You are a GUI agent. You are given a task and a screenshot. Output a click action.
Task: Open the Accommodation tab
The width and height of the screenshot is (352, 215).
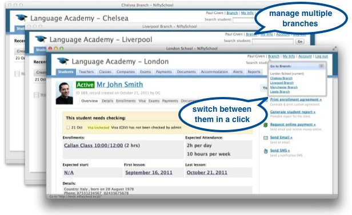[x=214, y=72]
